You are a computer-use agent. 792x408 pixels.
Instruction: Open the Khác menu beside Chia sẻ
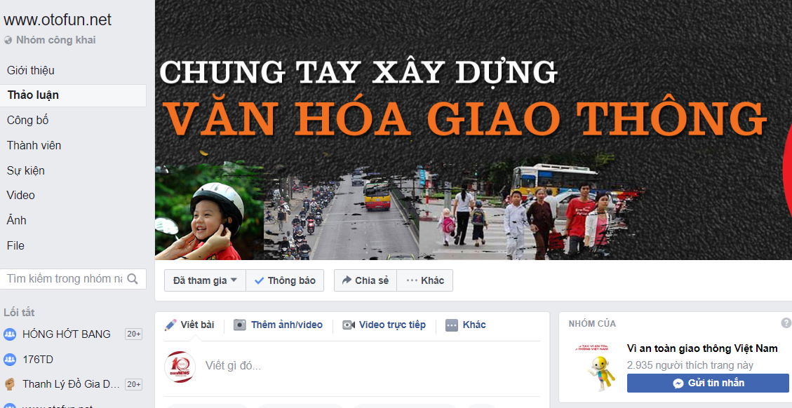[425, 280]
